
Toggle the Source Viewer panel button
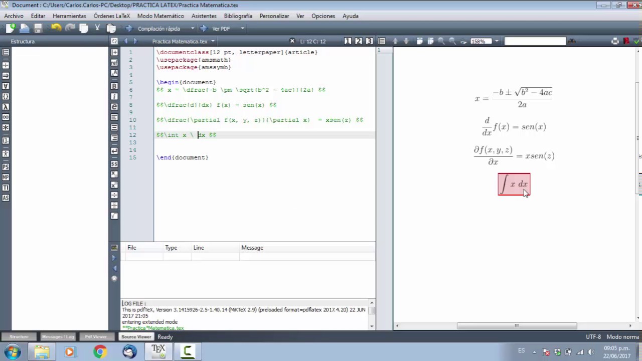pos(136,337)
